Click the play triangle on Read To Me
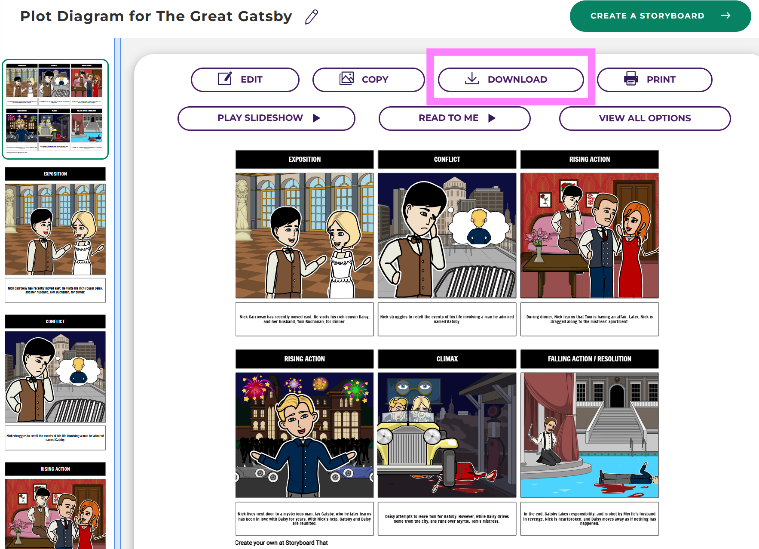 tap(492, 118)
